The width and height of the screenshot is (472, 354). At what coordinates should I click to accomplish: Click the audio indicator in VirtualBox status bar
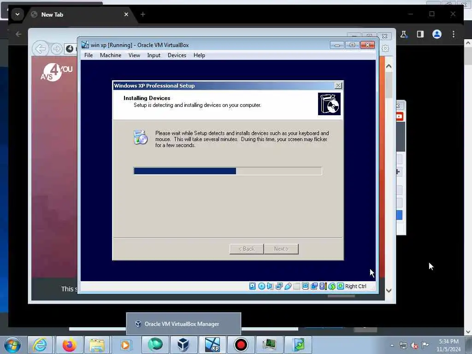point(270,286)
